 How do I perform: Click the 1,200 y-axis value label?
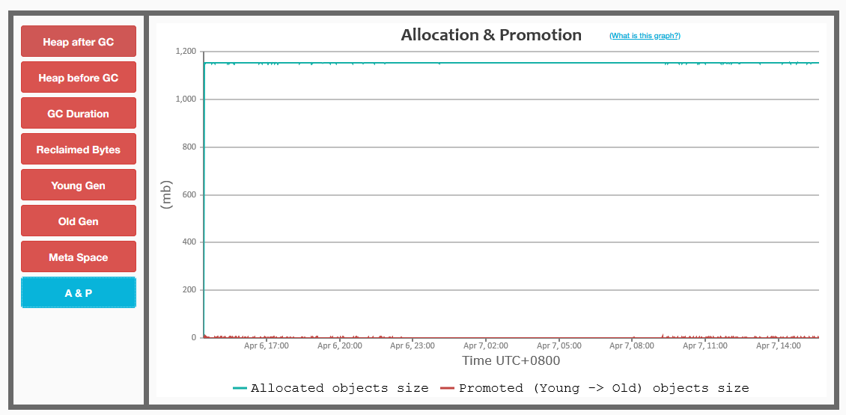pyautogui.click(x=186, y=52)
